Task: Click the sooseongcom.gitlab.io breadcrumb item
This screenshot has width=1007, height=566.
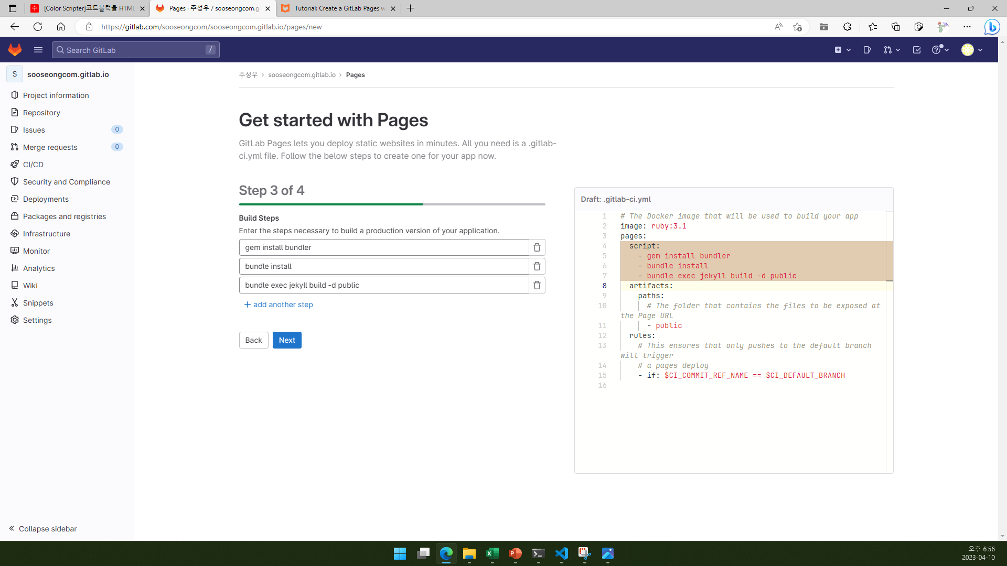Action: pyautogui.click(x=302, y=74)
